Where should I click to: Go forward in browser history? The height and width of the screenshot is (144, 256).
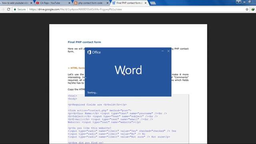click(3, 9)
